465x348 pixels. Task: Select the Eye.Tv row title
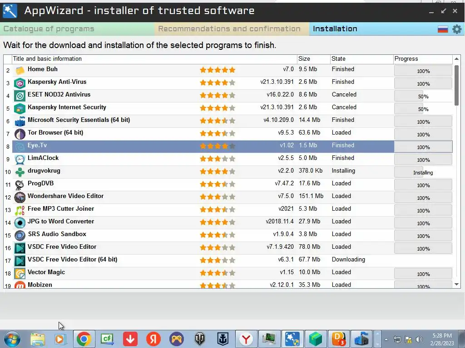(x=37, y=145)
